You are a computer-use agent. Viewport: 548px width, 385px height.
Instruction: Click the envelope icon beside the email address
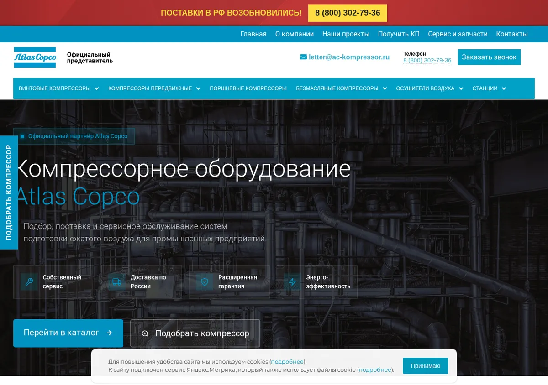(303, 57)
